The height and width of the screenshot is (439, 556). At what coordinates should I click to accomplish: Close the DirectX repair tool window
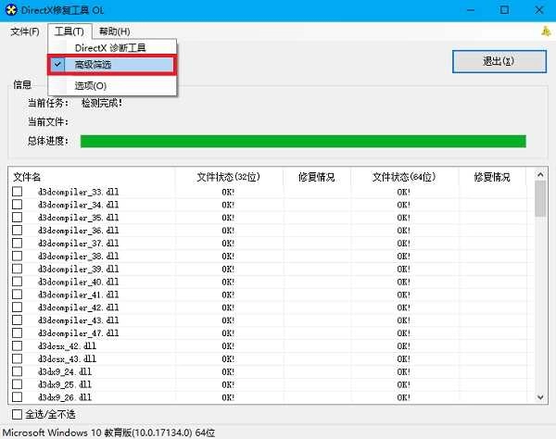pyautogui.click(x=539, y=10)
